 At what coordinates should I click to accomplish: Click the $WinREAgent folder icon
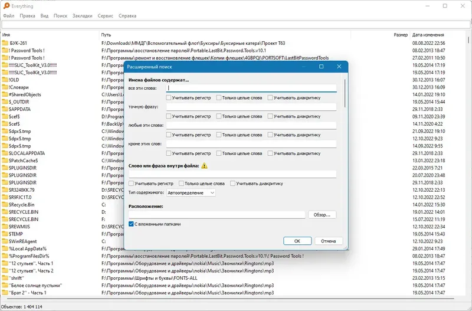(x=5, y=241)
